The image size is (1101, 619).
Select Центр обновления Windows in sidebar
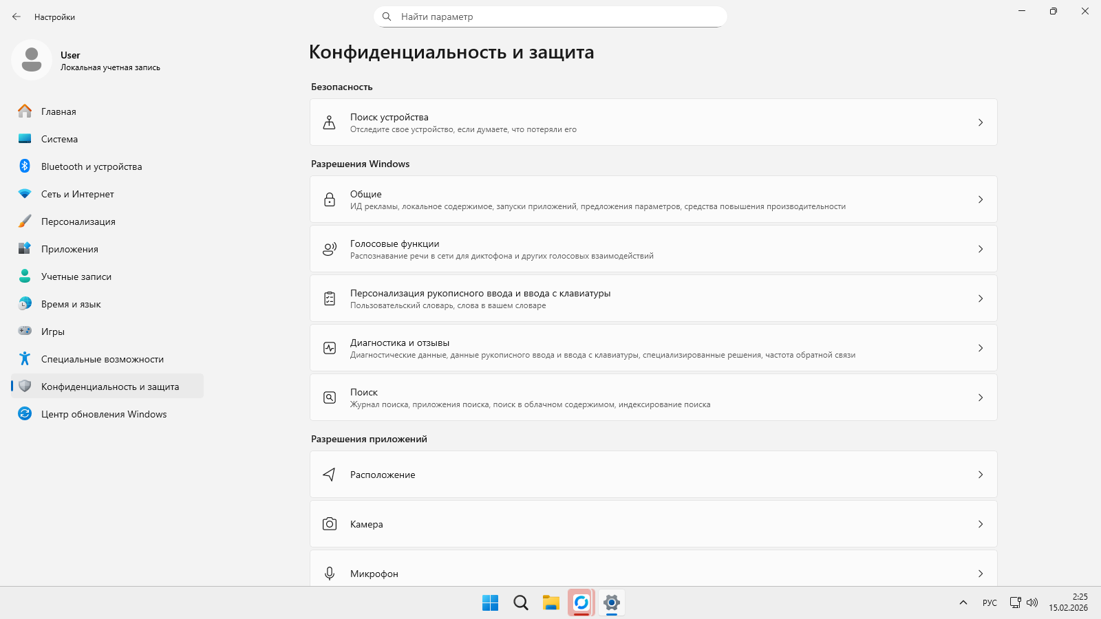[107, 414]
